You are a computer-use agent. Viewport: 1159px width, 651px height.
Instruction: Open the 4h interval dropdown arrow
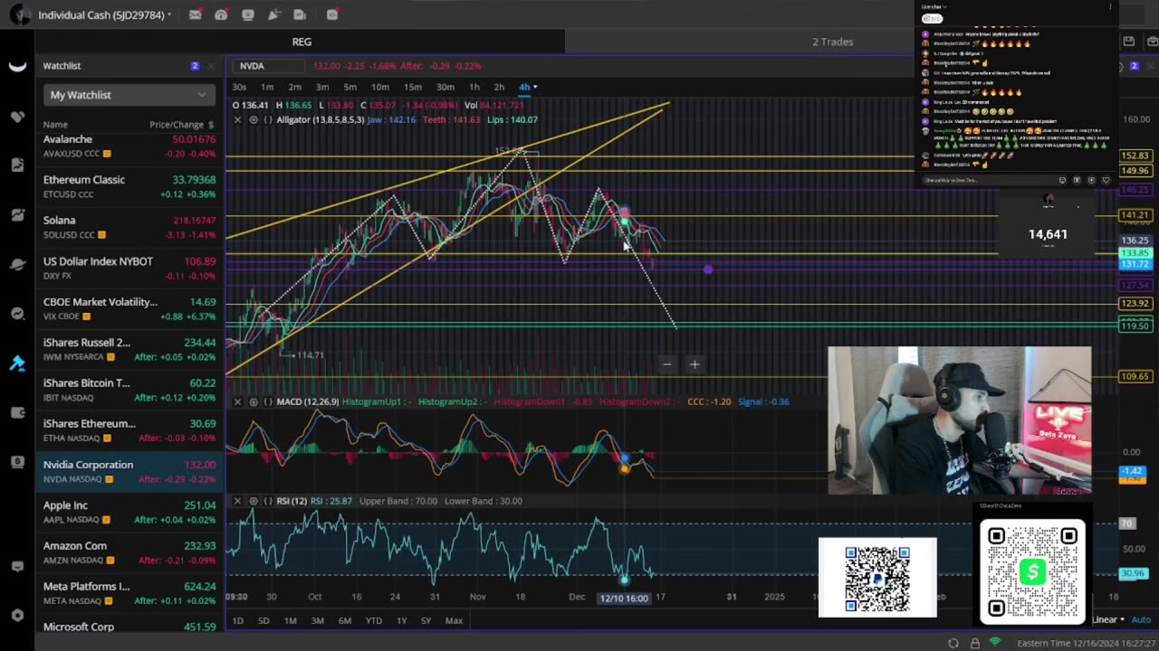click(x=535, y=87)
